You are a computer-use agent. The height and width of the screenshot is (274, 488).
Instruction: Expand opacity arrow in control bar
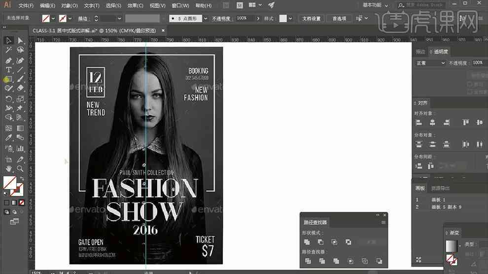(x=258, y=18)
